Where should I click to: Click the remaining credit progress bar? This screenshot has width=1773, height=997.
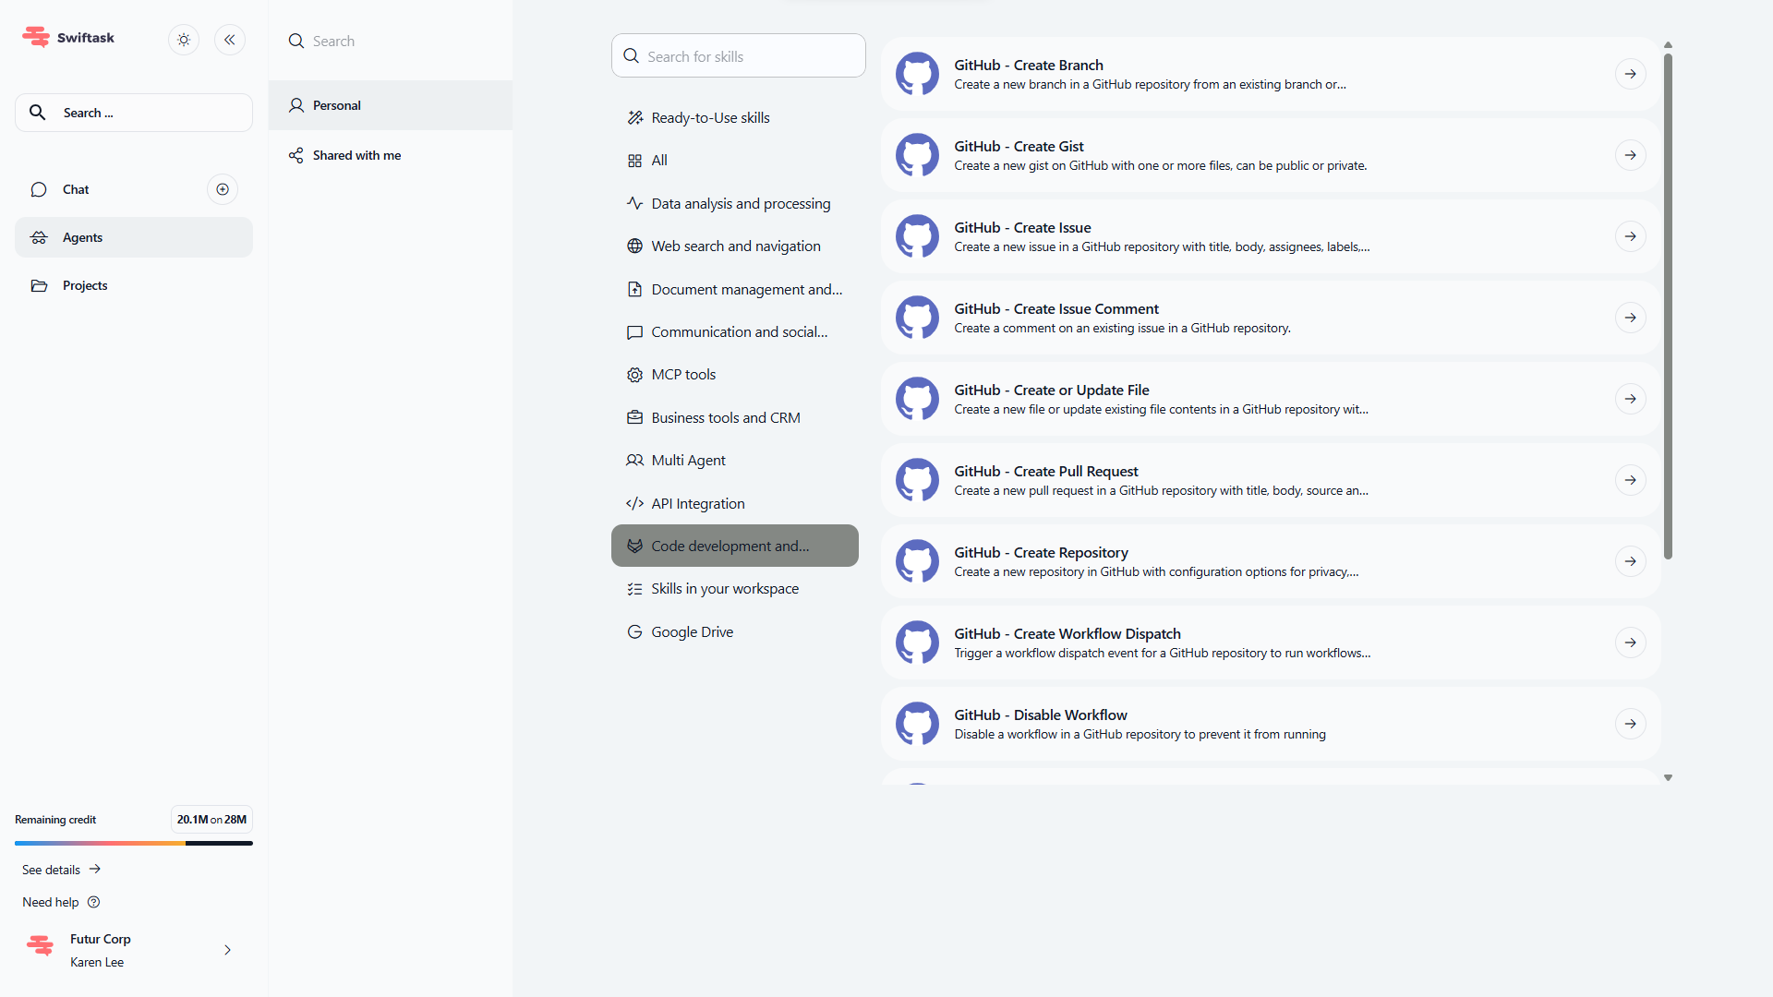tap(134, 843)
